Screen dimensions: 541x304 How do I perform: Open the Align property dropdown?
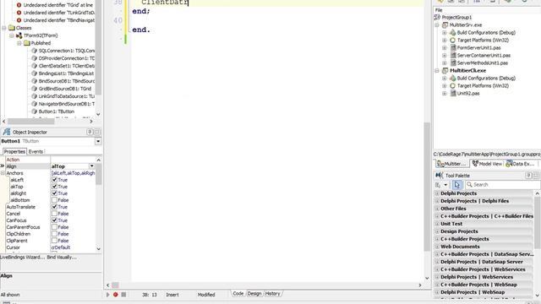(92, 166)
